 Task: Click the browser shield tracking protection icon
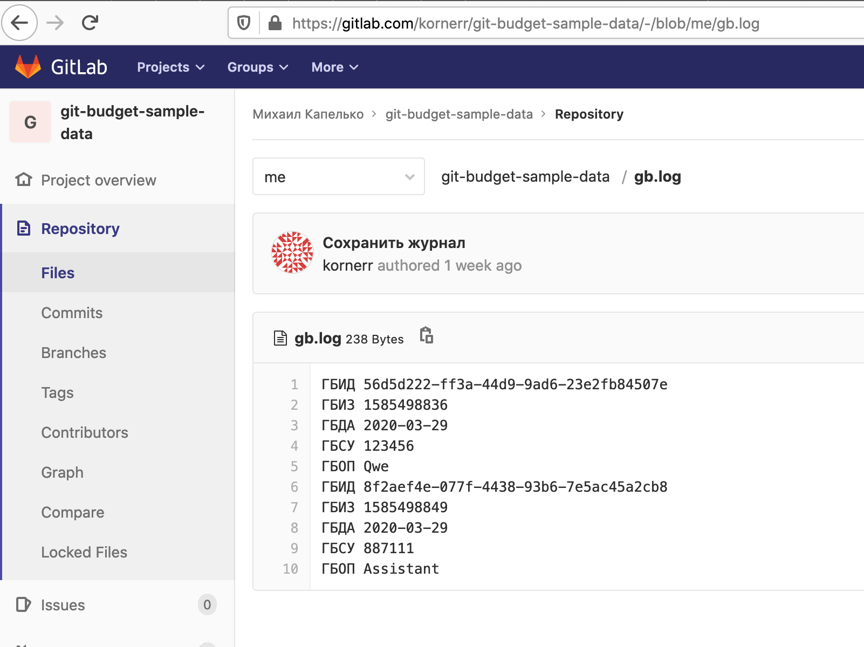pyautogui.click(x=243, y=23)
